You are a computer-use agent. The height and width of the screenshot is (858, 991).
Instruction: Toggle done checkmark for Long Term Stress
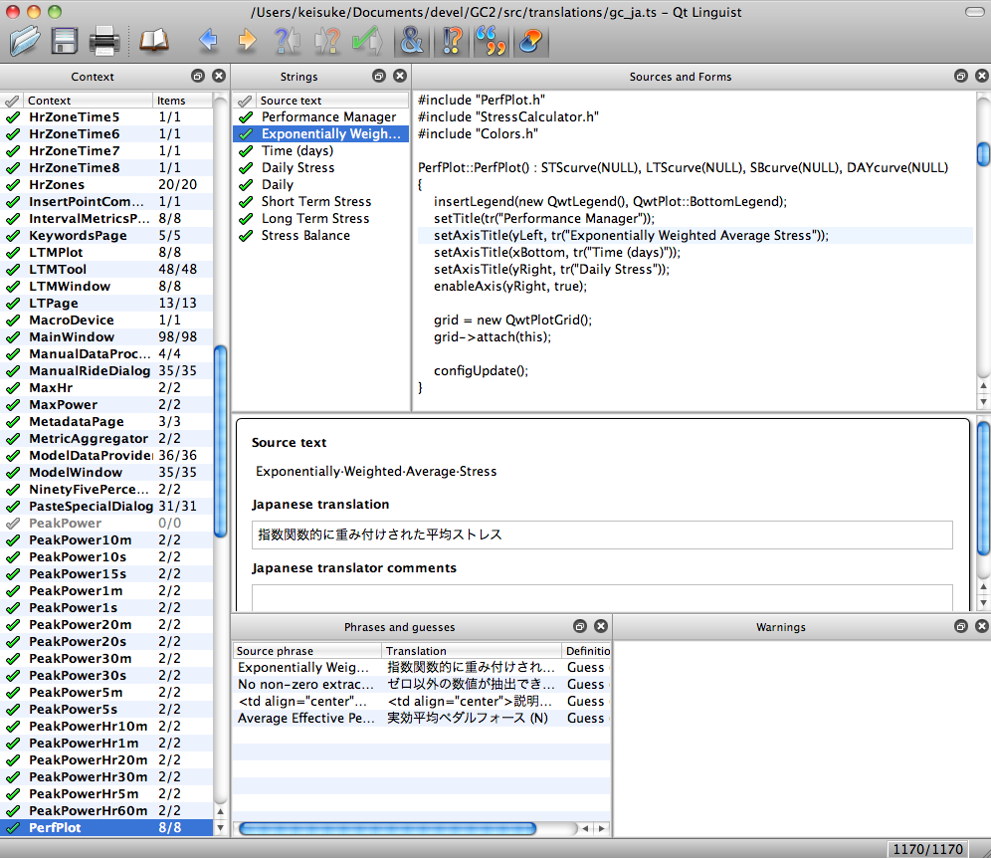coord(246,219)
